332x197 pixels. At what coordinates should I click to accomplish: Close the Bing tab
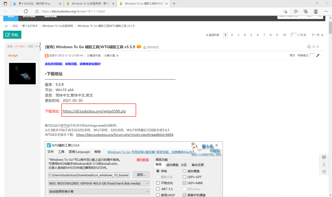(x=60, y=4)
